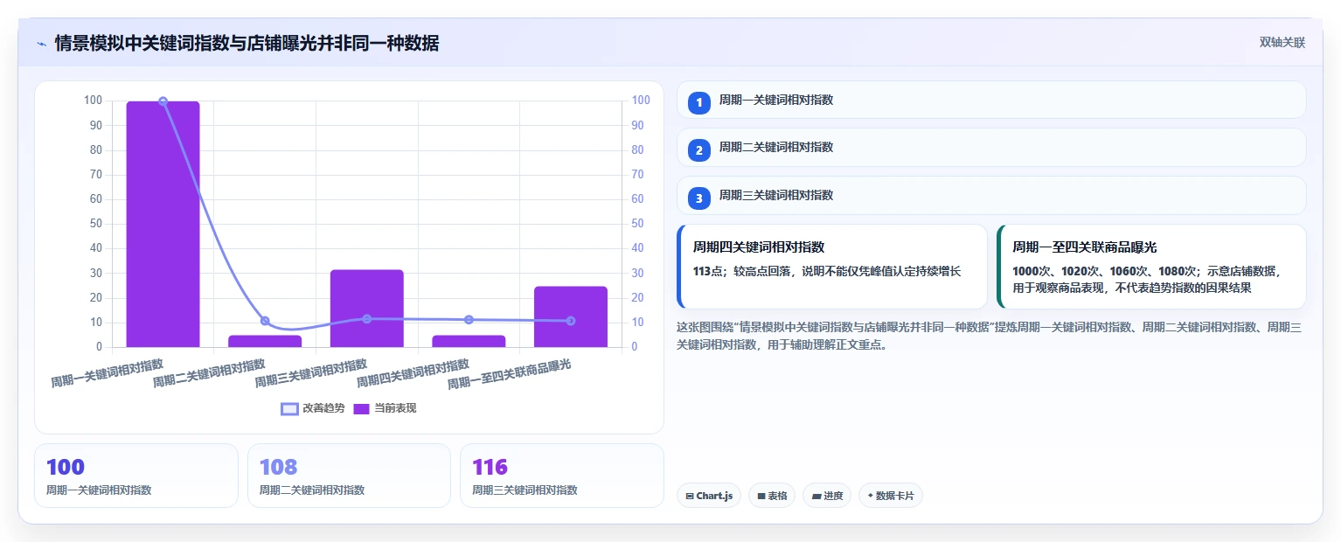Select list item 3 周期三关键词相对指数
The height and width of the screenshot is (542, 1341).
[991, 196]
